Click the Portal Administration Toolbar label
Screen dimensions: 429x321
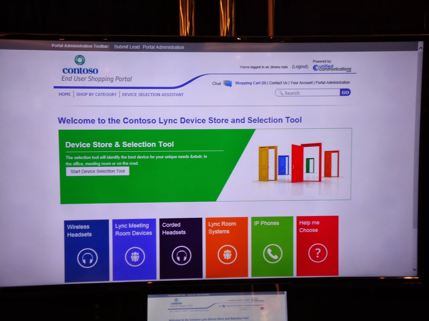click(x=80, y=46)
